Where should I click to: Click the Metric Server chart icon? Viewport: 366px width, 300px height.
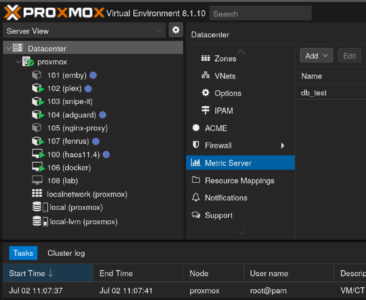click(196, 163)
